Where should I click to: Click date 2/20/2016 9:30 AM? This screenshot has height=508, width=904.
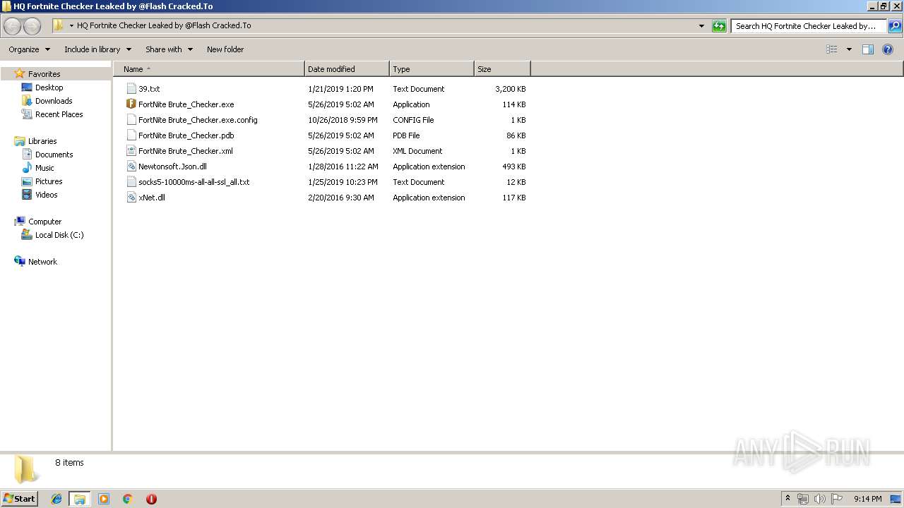point(340,198)
